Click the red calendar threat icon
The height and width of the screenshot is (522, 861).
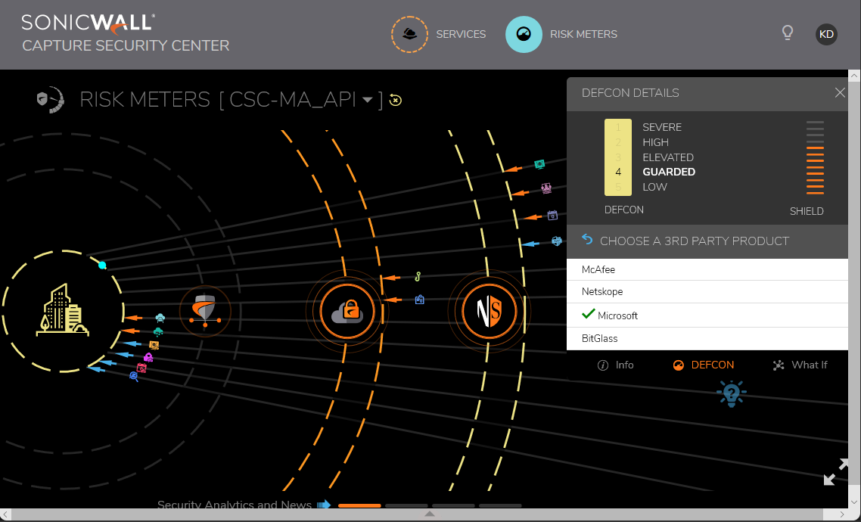(141, 368)
